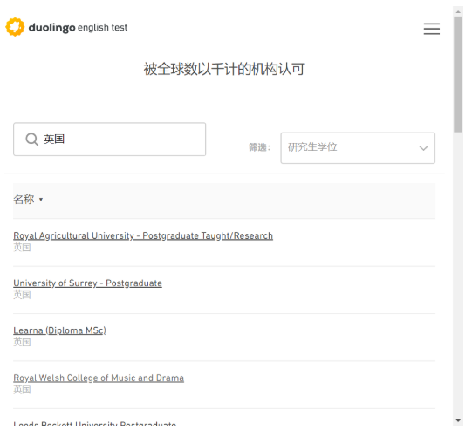Open the hamburger menu

coord(431,29)
